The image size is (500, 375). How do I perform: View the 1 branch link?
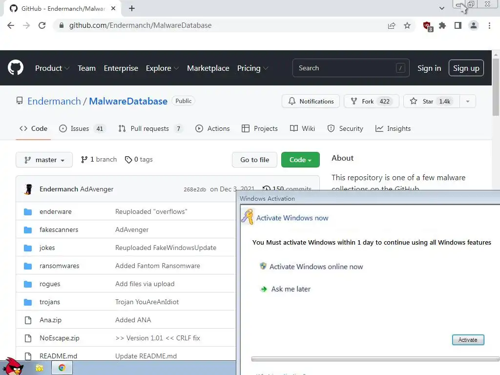[99, 160]
